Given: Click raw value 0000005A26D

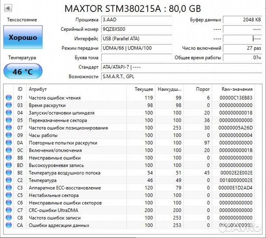Looking at the screenshot, I should 236,128.
